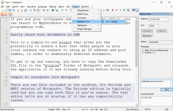Click the Serve button
This screenshot has height=111, width=173.
(161, 31)
